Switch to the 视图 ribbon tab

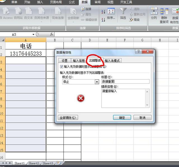click(x=110, y=2)
